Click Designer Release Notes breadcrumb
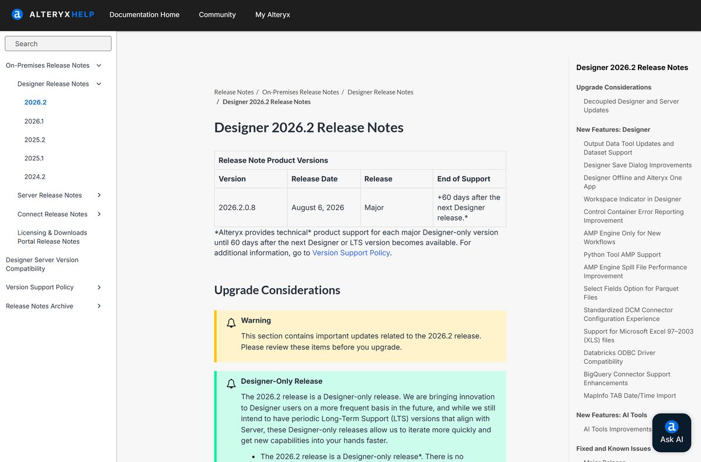Screen dimensions: 701x462 pyautogui.click(x=380, y=92)
